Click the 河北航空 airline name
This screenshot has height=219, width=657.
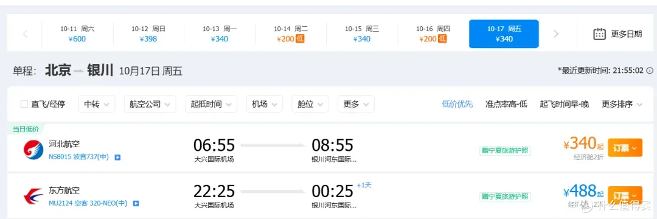(64, 144)
